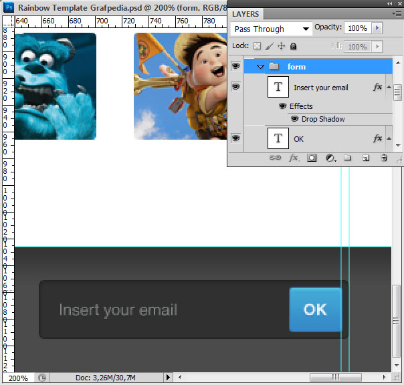Toggle visibility of layer Effects
This screenshot has width=404, height=385.
pyautogui.click(x=282, y=106)
